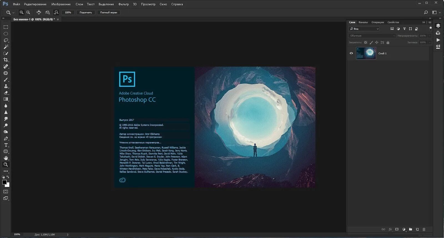Add layer style fx icon
This screenshot has width=444, height=238.
[x=390, y=229]
